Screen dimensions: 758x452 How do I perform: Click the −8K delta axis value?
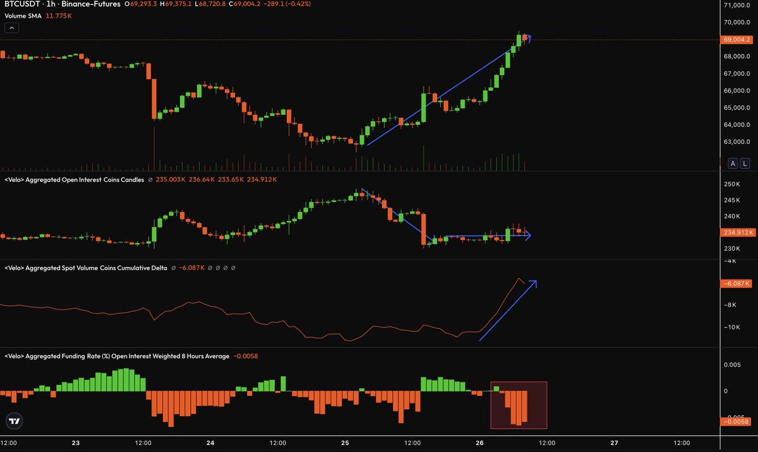tap(730, 305)
